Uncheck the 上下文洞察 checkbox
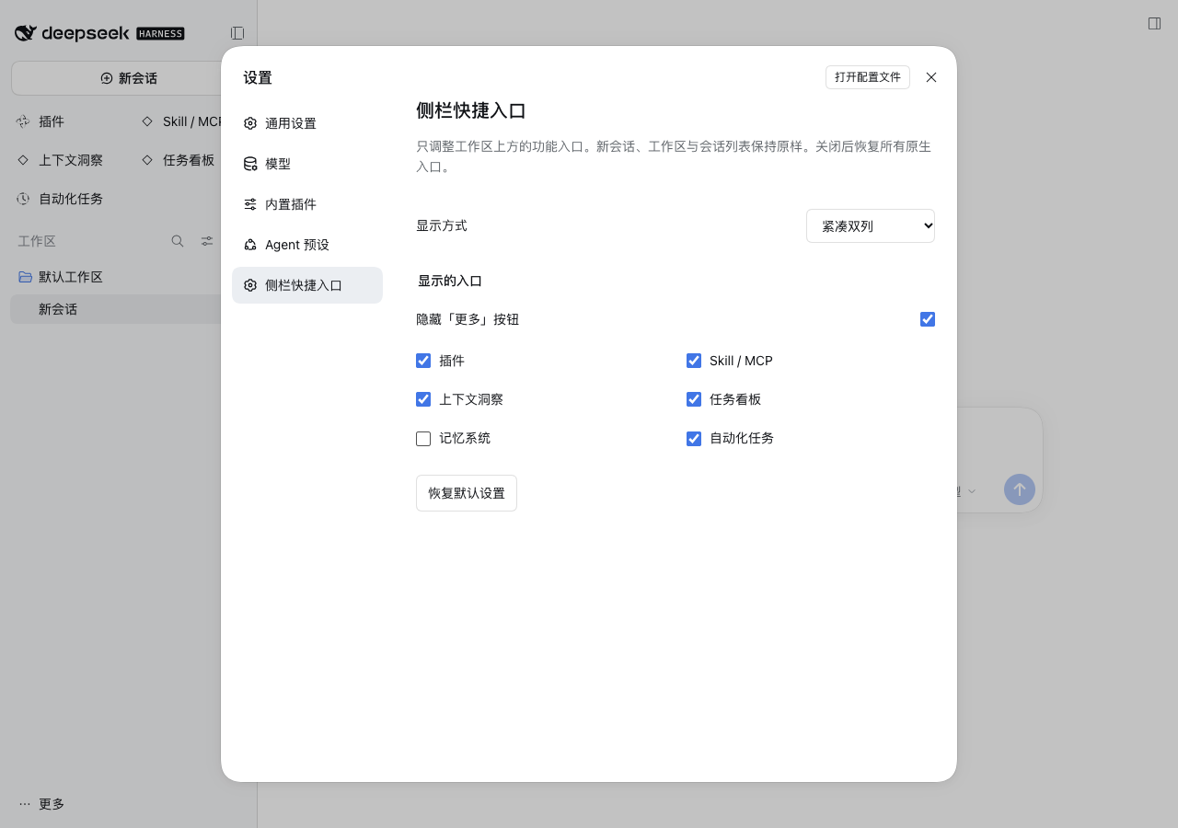1178x828 pixels. point(423,399)
